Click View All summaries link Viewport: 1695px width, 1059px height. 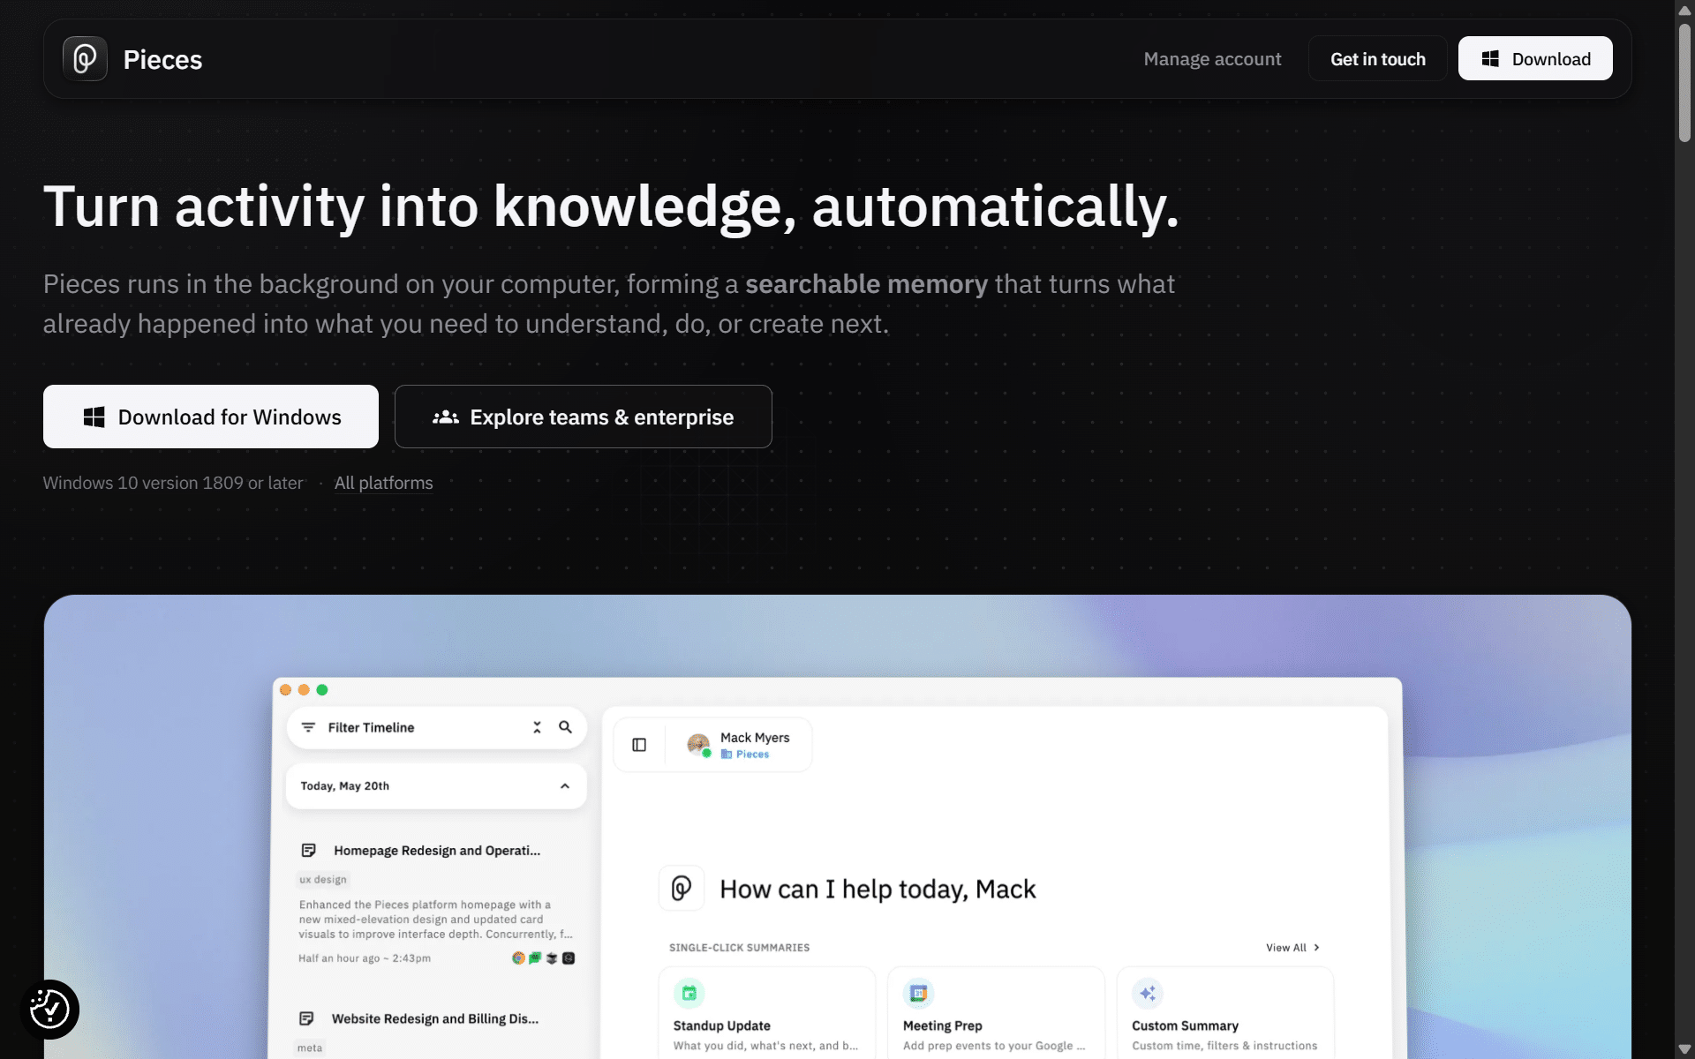point(1293,948)
